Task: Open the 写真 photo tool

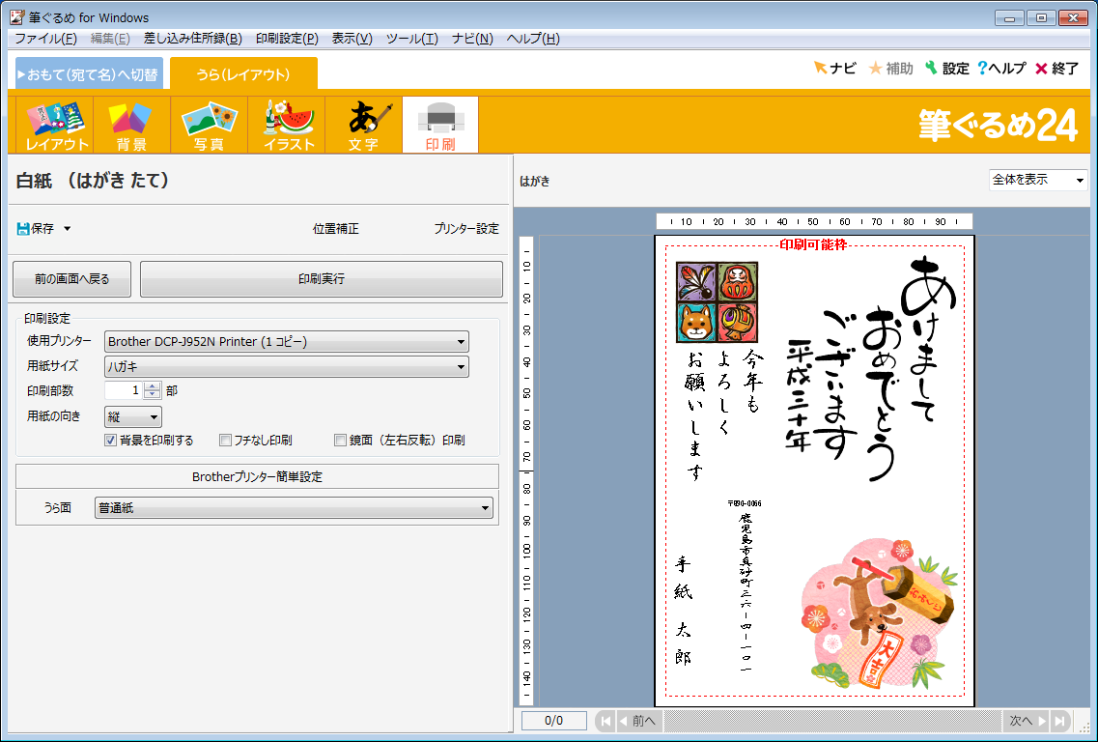Action: tap(209, 126)
